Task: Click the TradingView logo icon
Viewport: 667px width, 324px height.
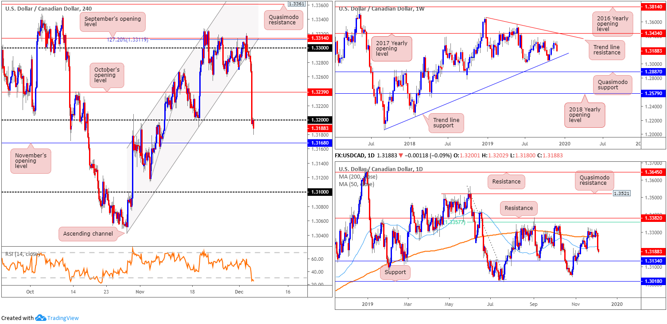Action: (41, 318)
